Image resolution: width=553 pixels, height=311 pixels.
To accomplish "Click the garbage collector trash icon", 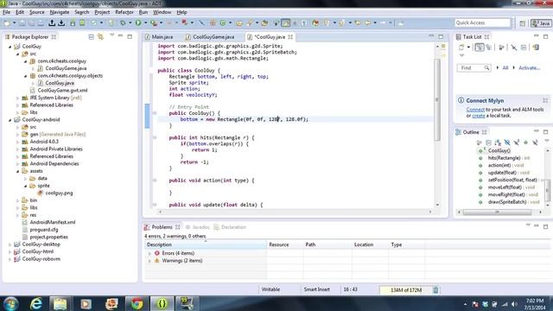I will (x=435, y=290).
